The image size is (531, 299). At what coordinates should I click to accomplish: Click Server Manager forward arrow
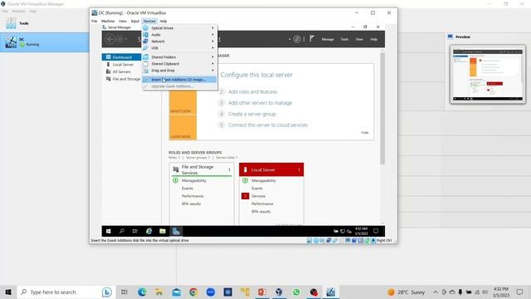click(x=119, y=39)
